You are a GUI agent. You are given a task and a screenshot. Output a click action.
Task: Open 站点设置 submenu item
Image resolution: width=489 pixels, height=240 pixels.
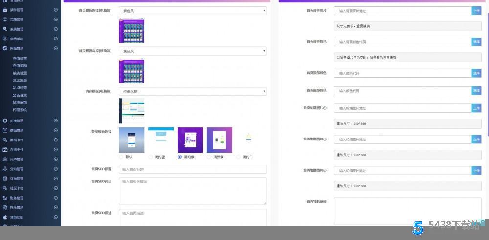click(20, 88)
